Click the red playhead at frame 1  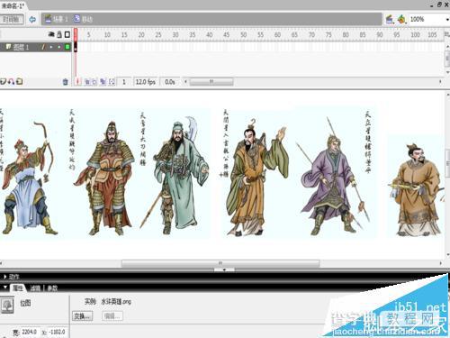[76, 34]
